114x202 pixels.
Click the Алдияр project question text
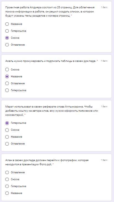coord(50,12)
